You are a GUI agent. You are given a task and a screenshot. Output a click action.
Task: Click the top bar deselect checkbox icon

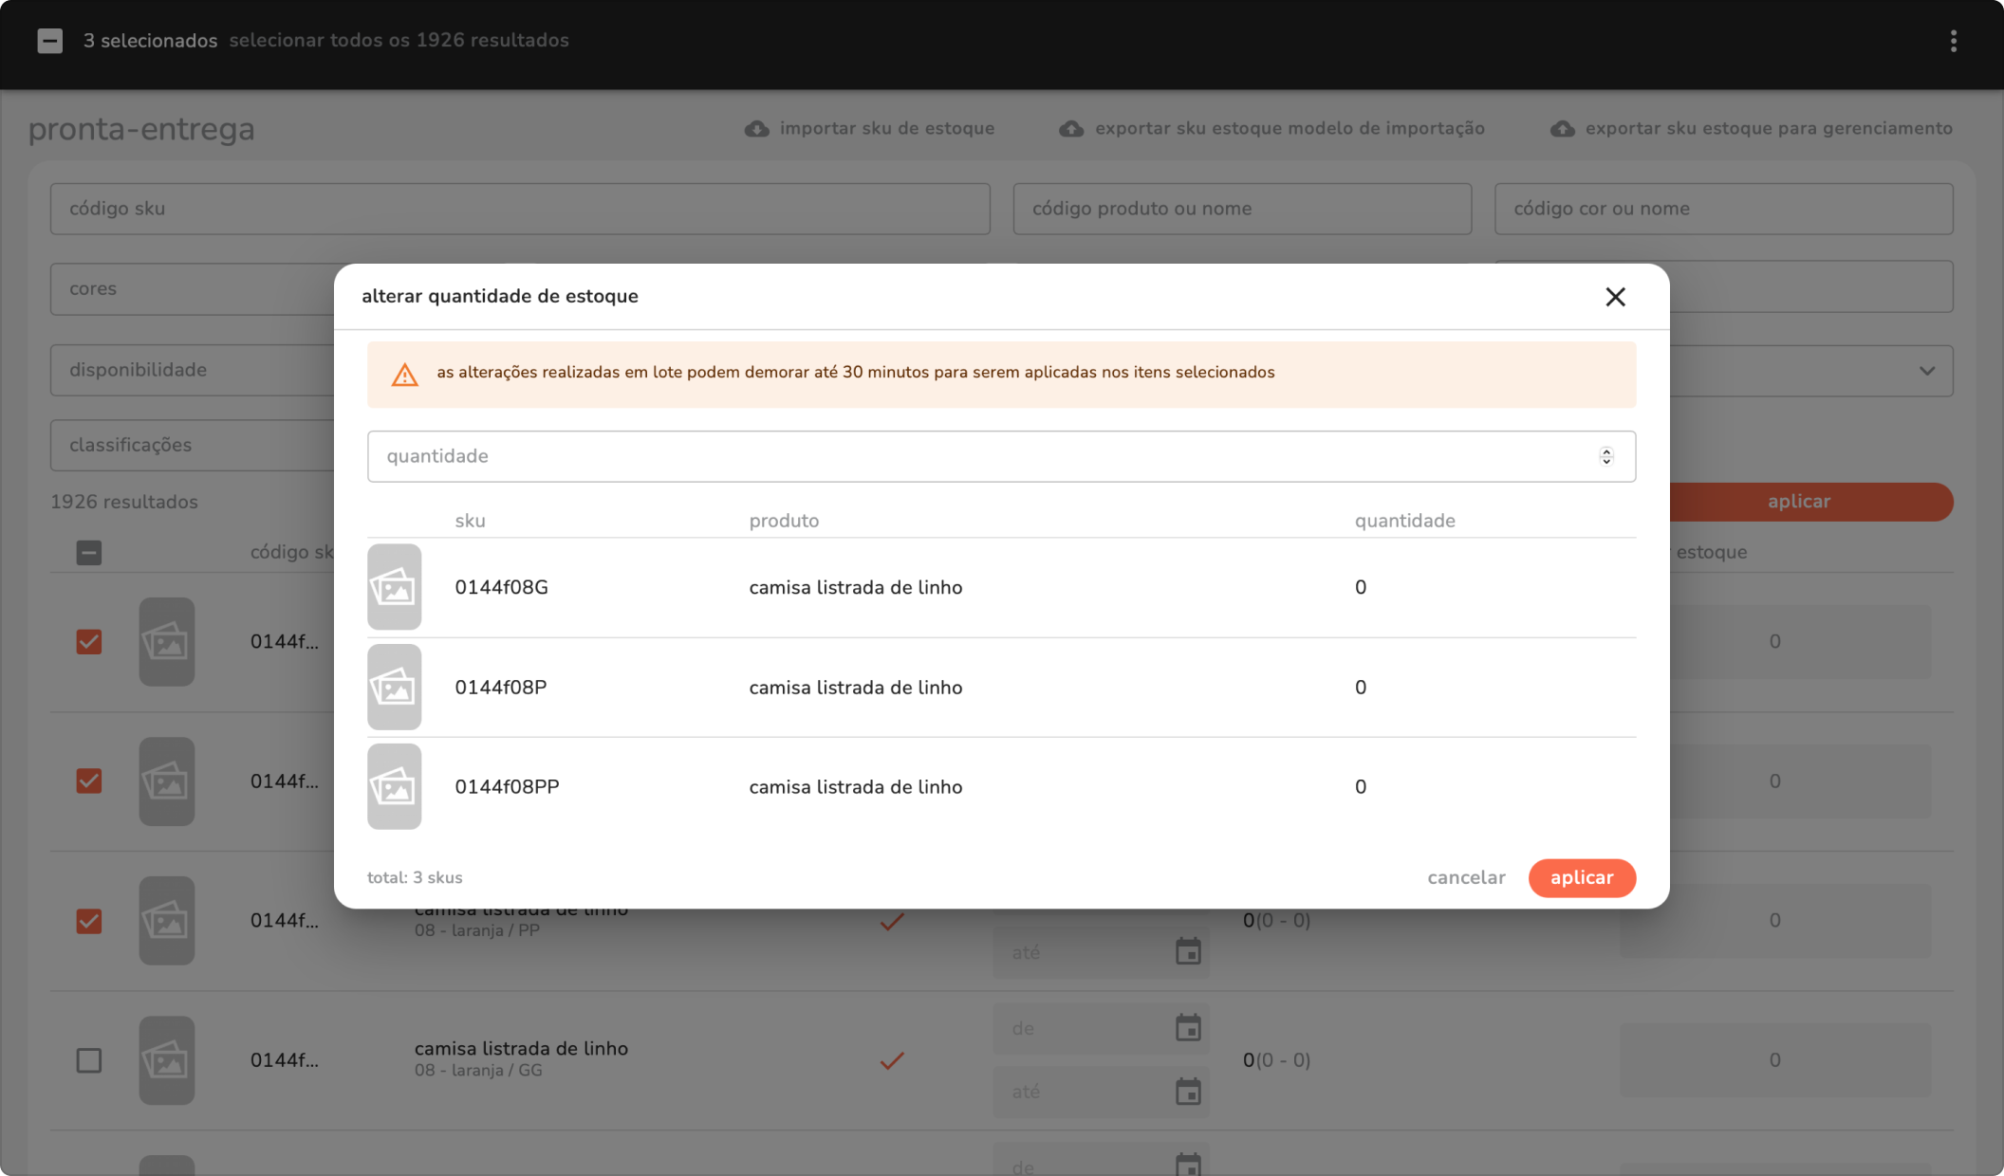click(x=50, y=41)
